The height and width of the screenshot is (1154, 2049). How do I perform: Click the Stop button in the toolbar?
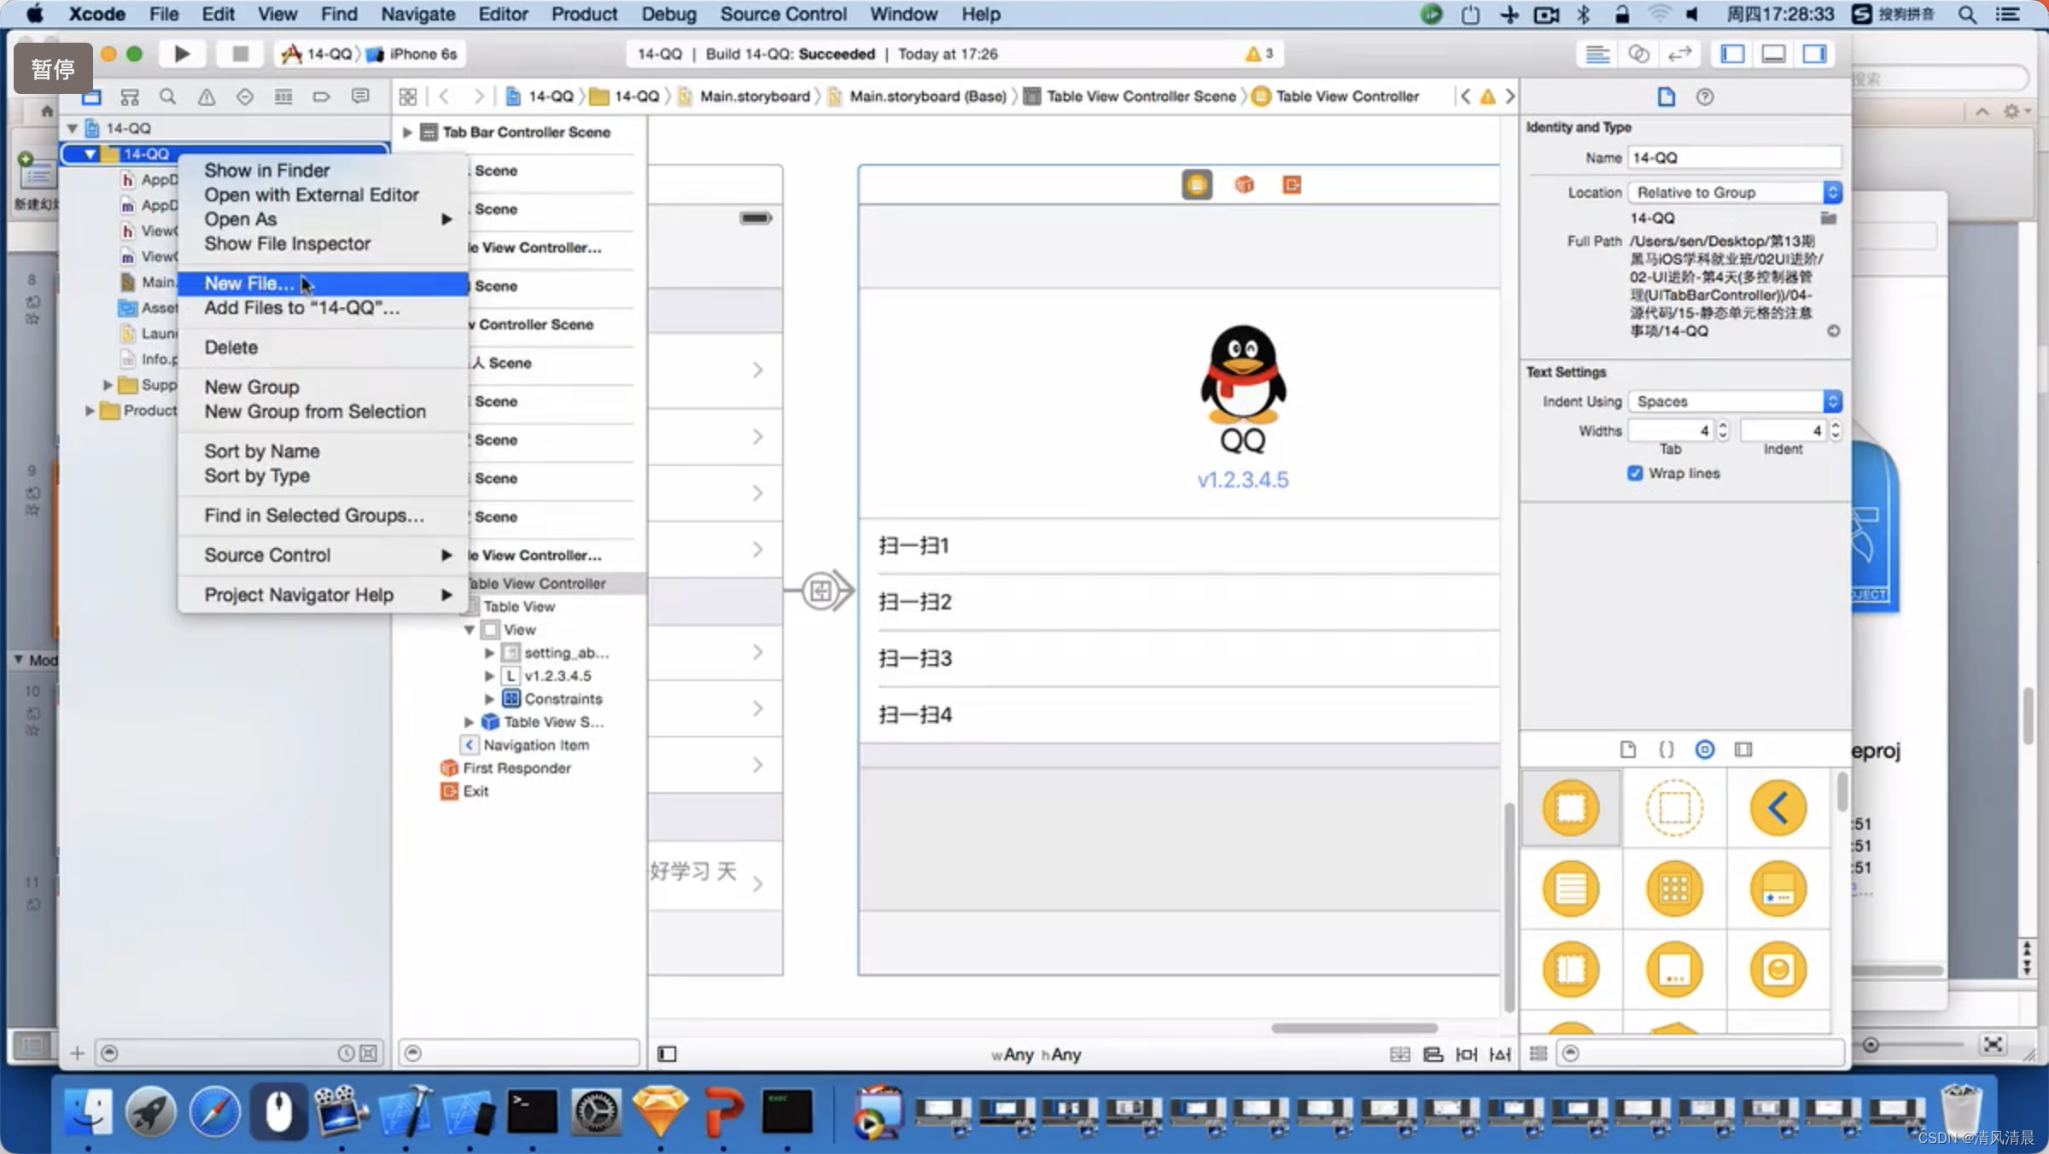click(240, 54)
